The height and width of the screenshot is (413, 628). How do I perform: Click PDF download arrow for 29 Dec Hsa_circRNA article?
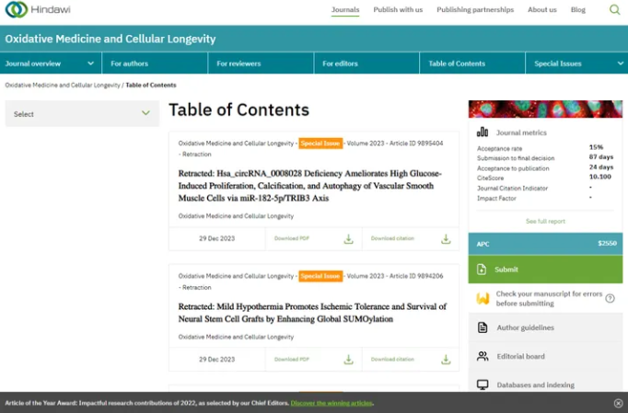point(348,239)
